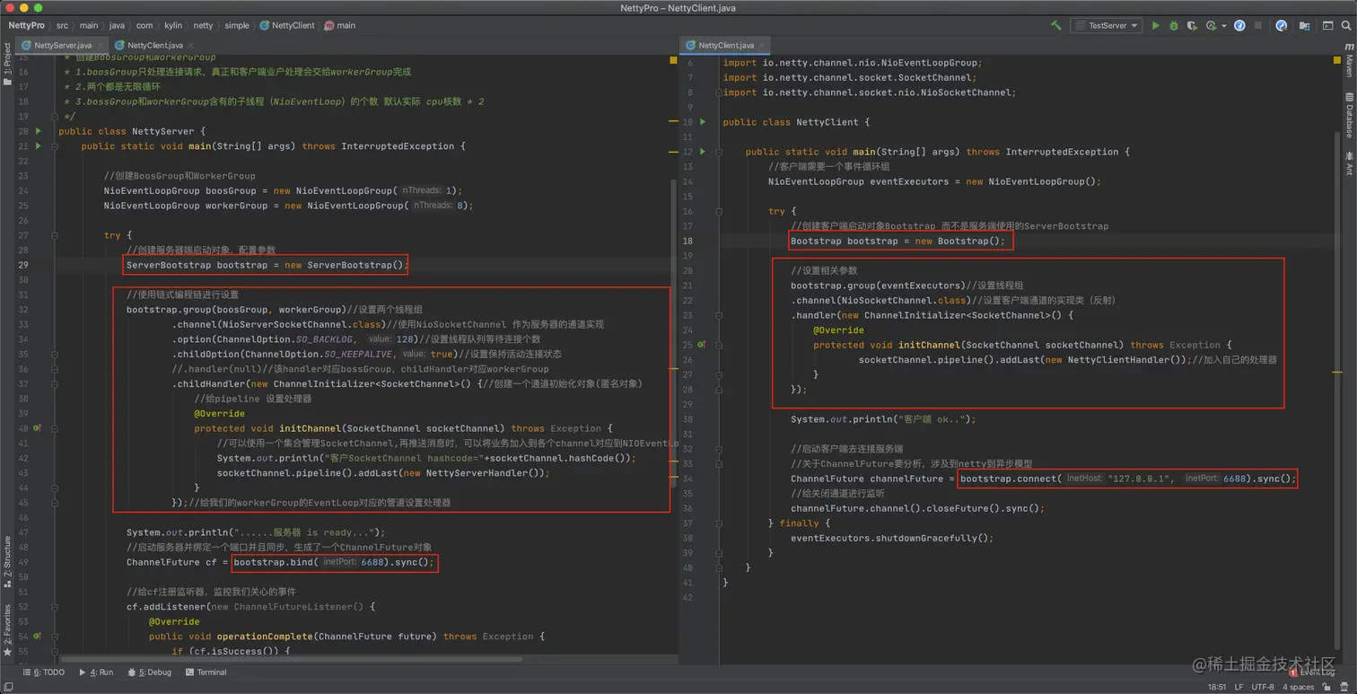The height and width of the screenshot is (694, 1357).
Task: Click the yellow inspection indicator in NettyClient
Action: tap(1337, 61)
